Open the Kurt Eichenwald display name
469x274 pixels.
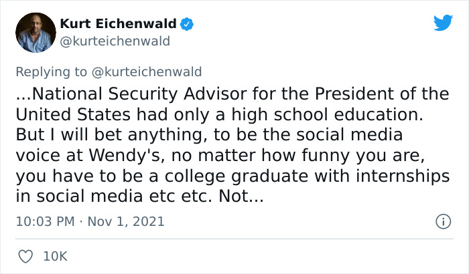(118, 24)
